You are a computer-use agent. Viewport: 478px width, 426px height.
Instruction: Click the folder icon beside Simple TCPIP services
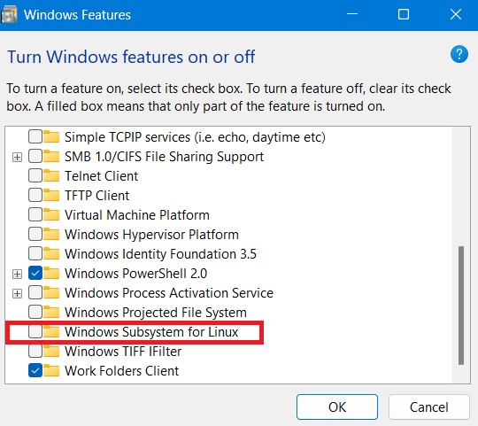click(51, 137)
